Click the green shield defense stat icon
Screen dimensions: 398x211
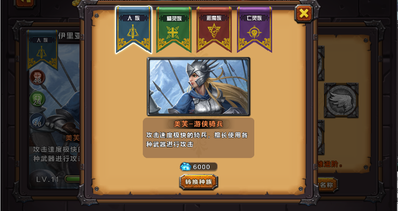[x=38, y=99]
